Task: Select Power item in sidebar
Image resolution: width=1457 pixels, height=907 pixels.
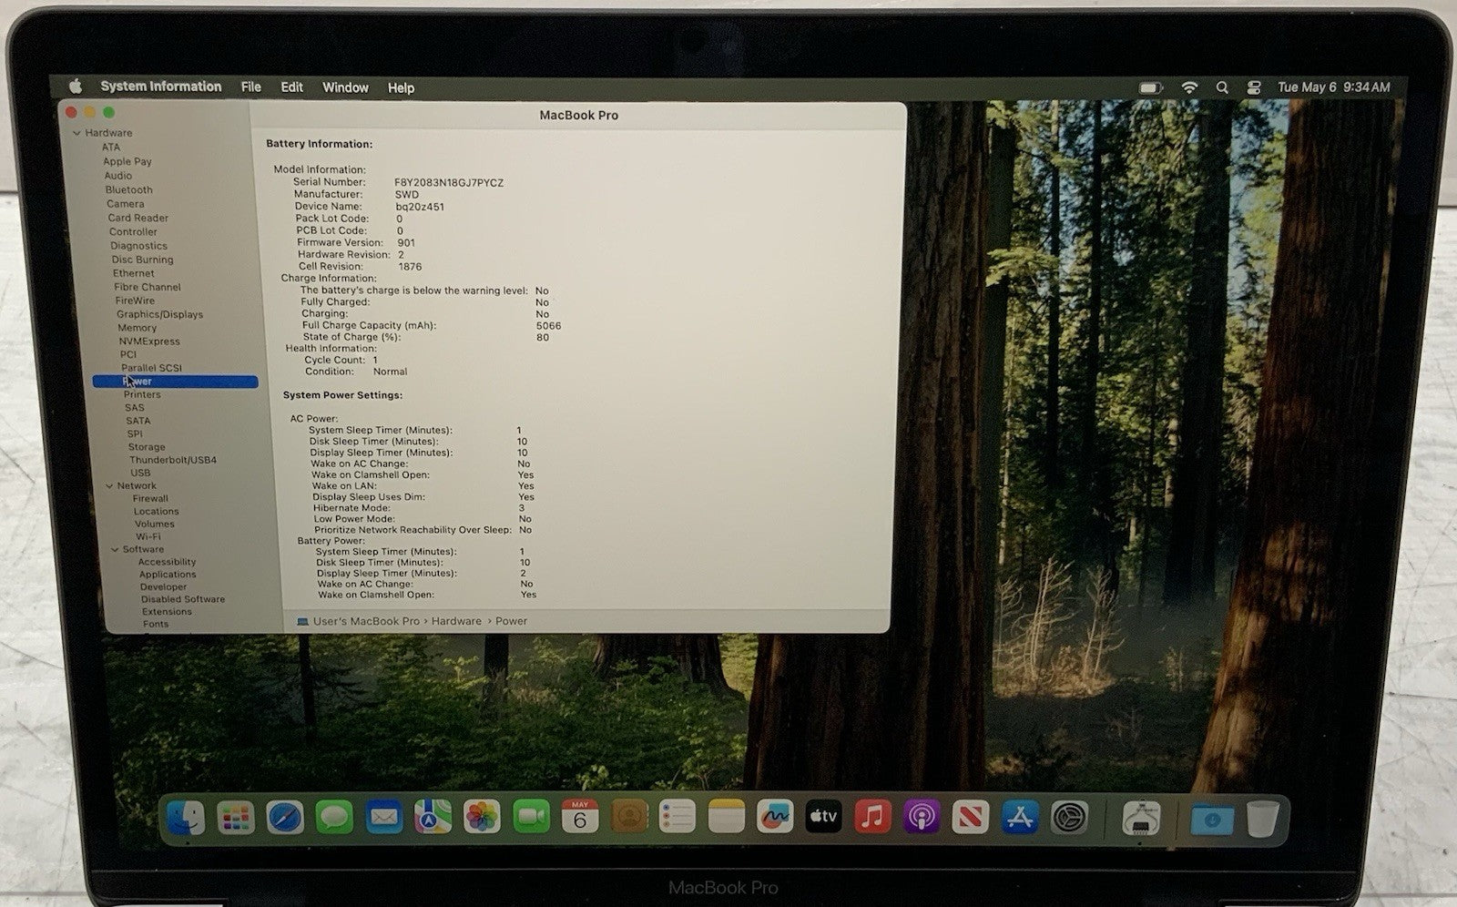Action: (175, 382)
